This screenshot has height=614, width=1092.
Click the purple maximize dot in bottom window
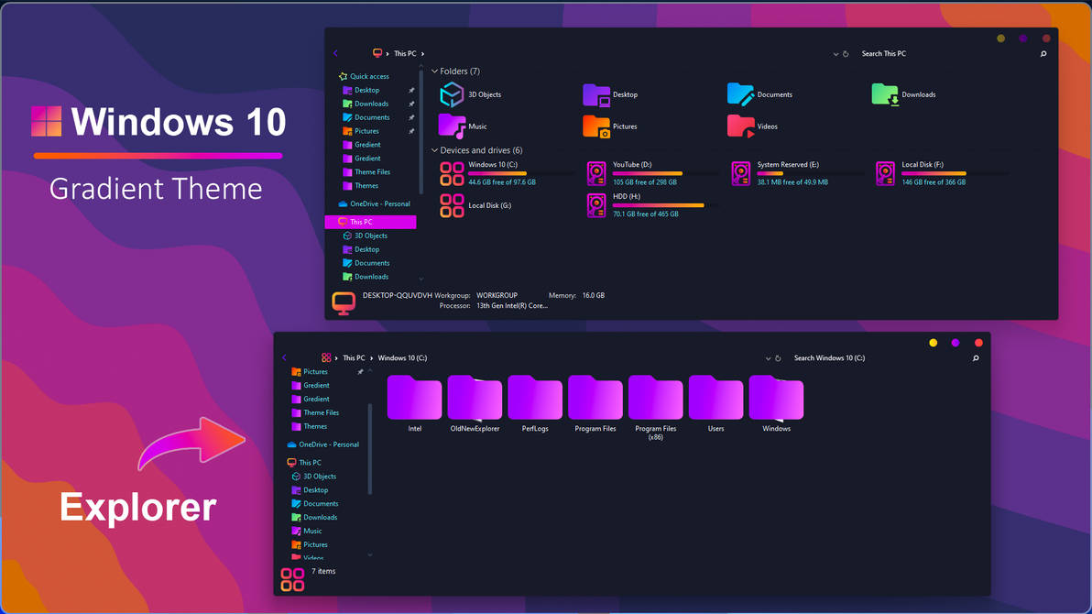tap(955, 343)
